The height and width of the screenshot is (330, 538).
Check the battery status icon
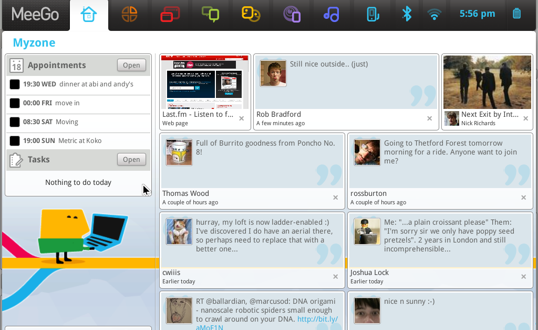pos(517,14)
